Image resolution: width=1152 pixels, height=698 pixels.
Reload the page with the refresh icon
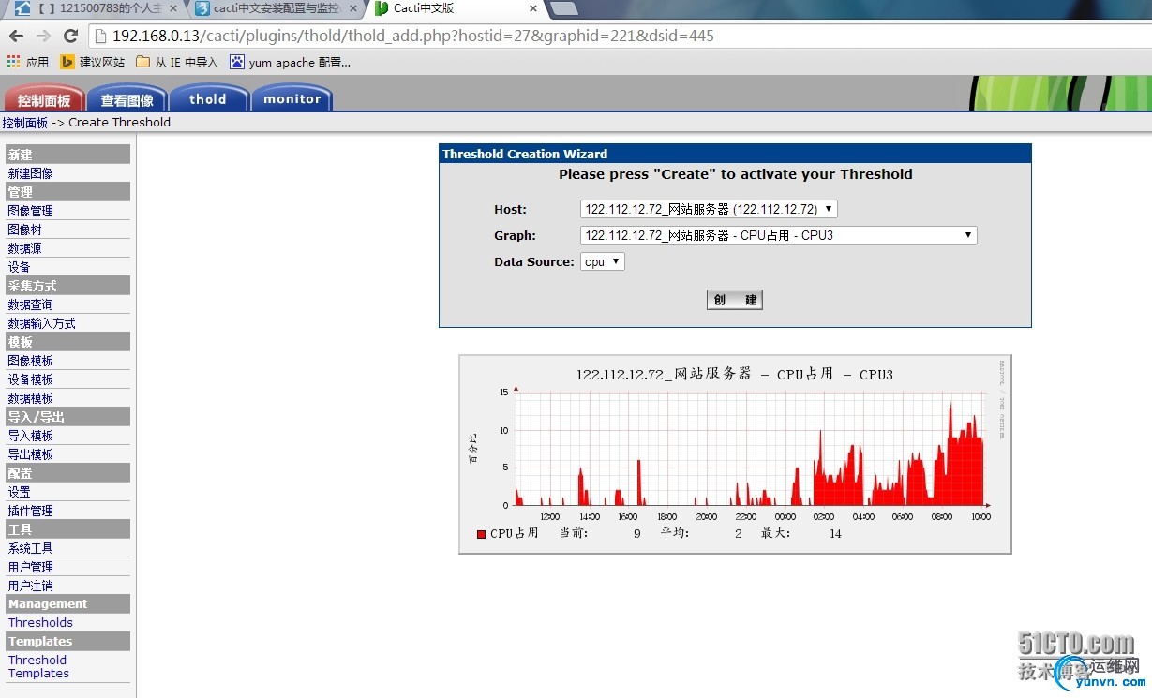click(x=70, y=36)
